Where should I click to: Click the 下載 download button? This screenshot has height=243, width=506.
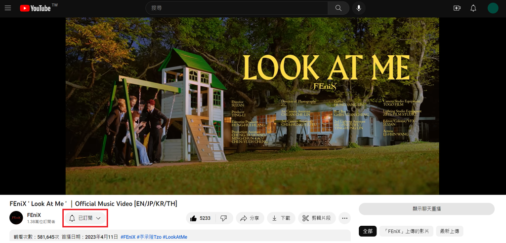281,218
